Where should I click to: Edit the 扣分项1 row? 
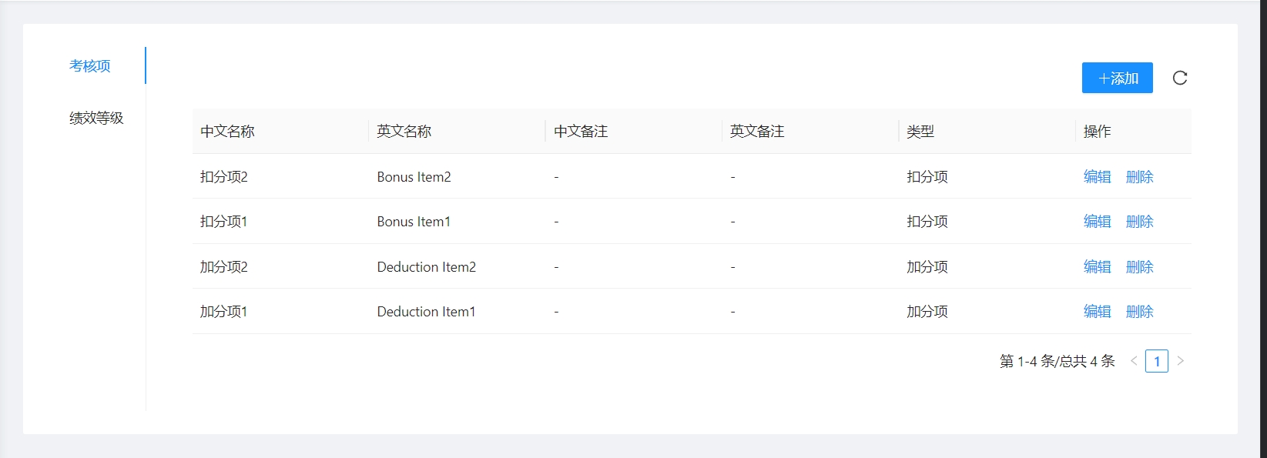click(1097, 222)
